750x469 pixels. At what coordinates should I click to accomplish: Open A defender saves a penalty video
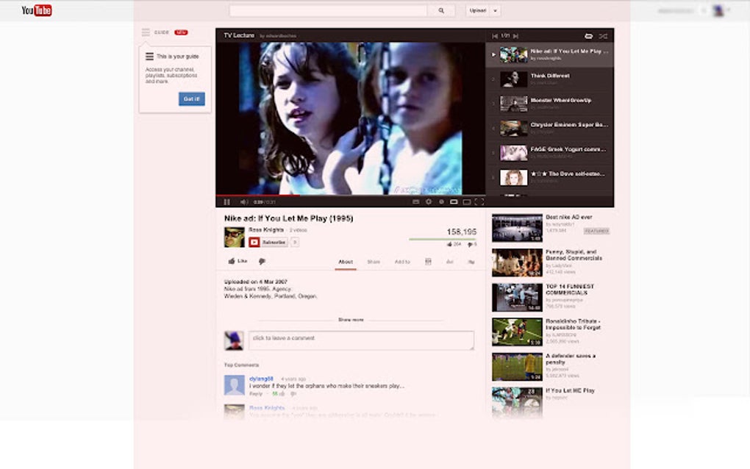point(571,359)
